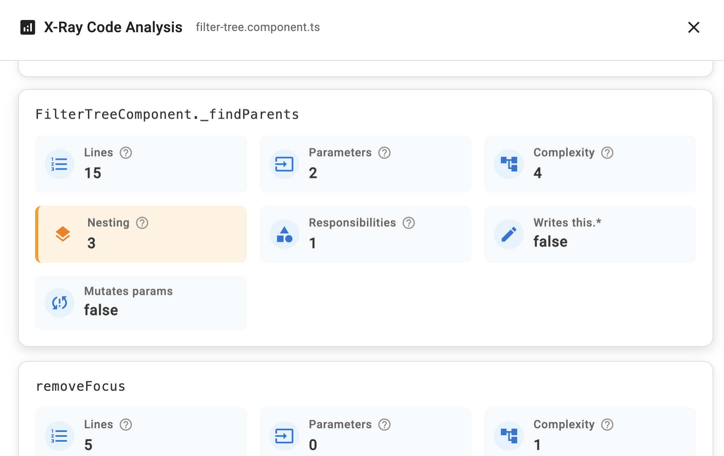Click the Nesting help question mark

(x=142, y=223)
